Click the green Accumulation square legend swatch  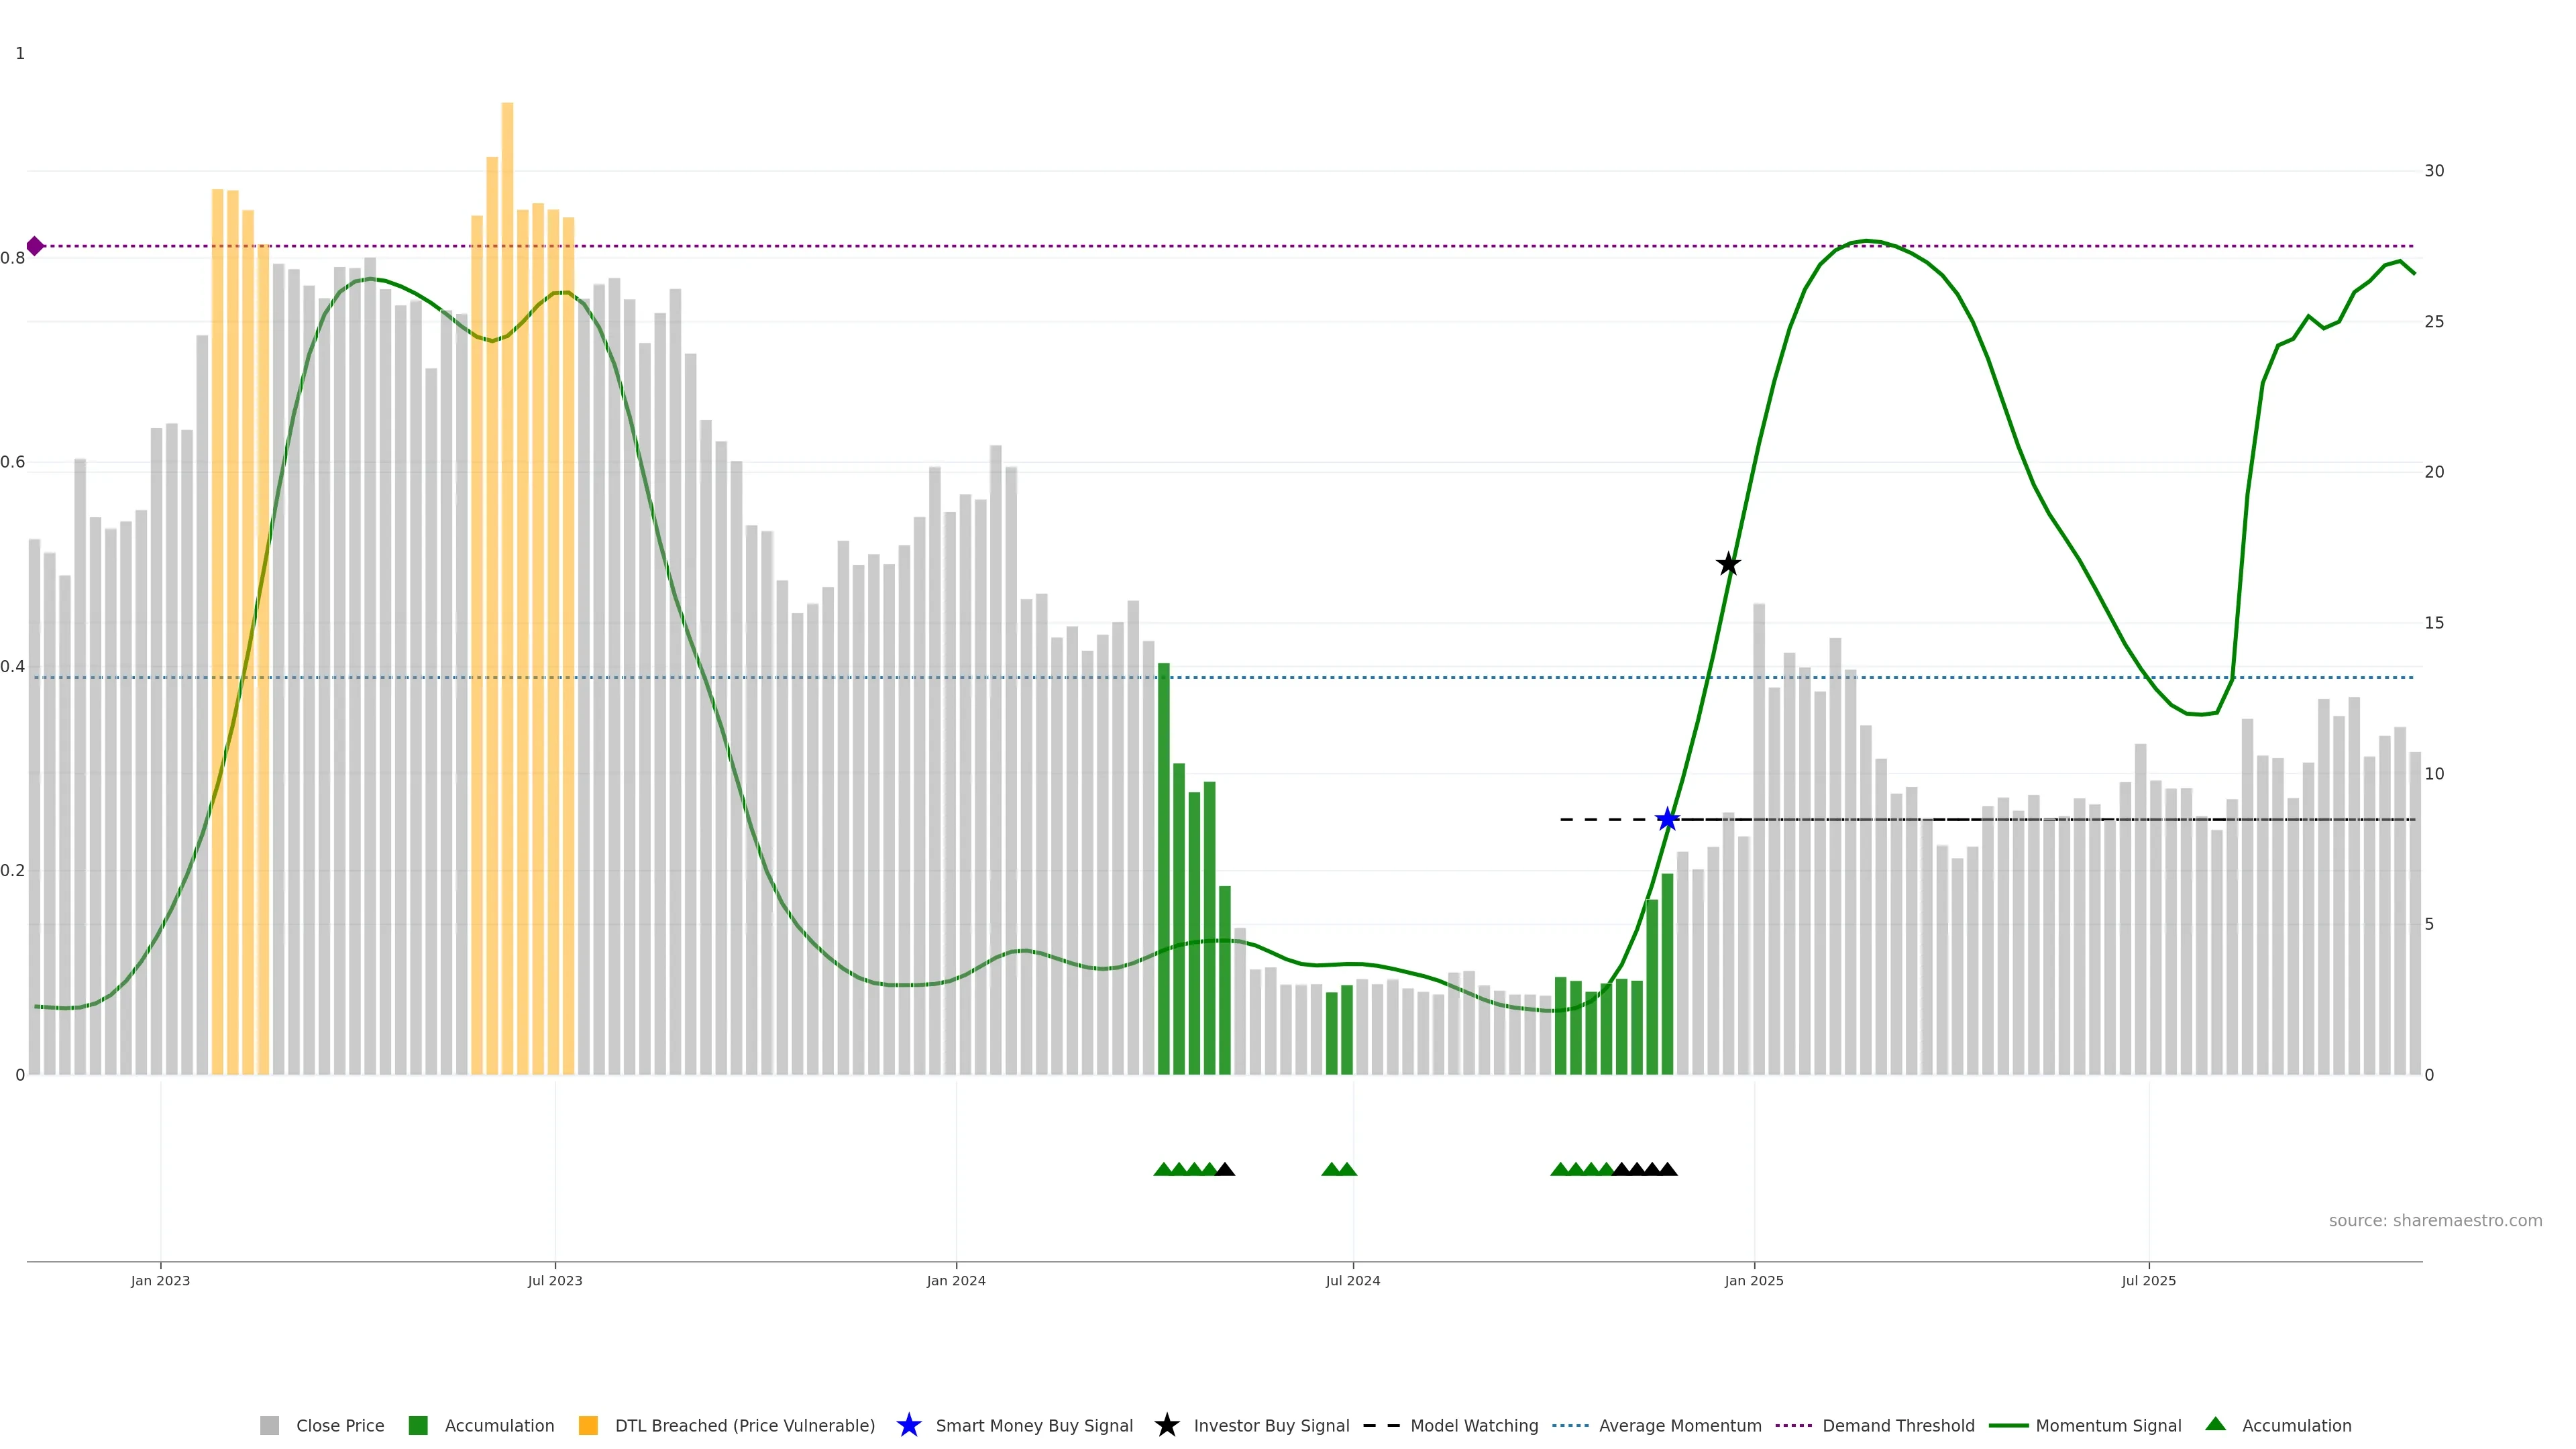(418, 1426)
